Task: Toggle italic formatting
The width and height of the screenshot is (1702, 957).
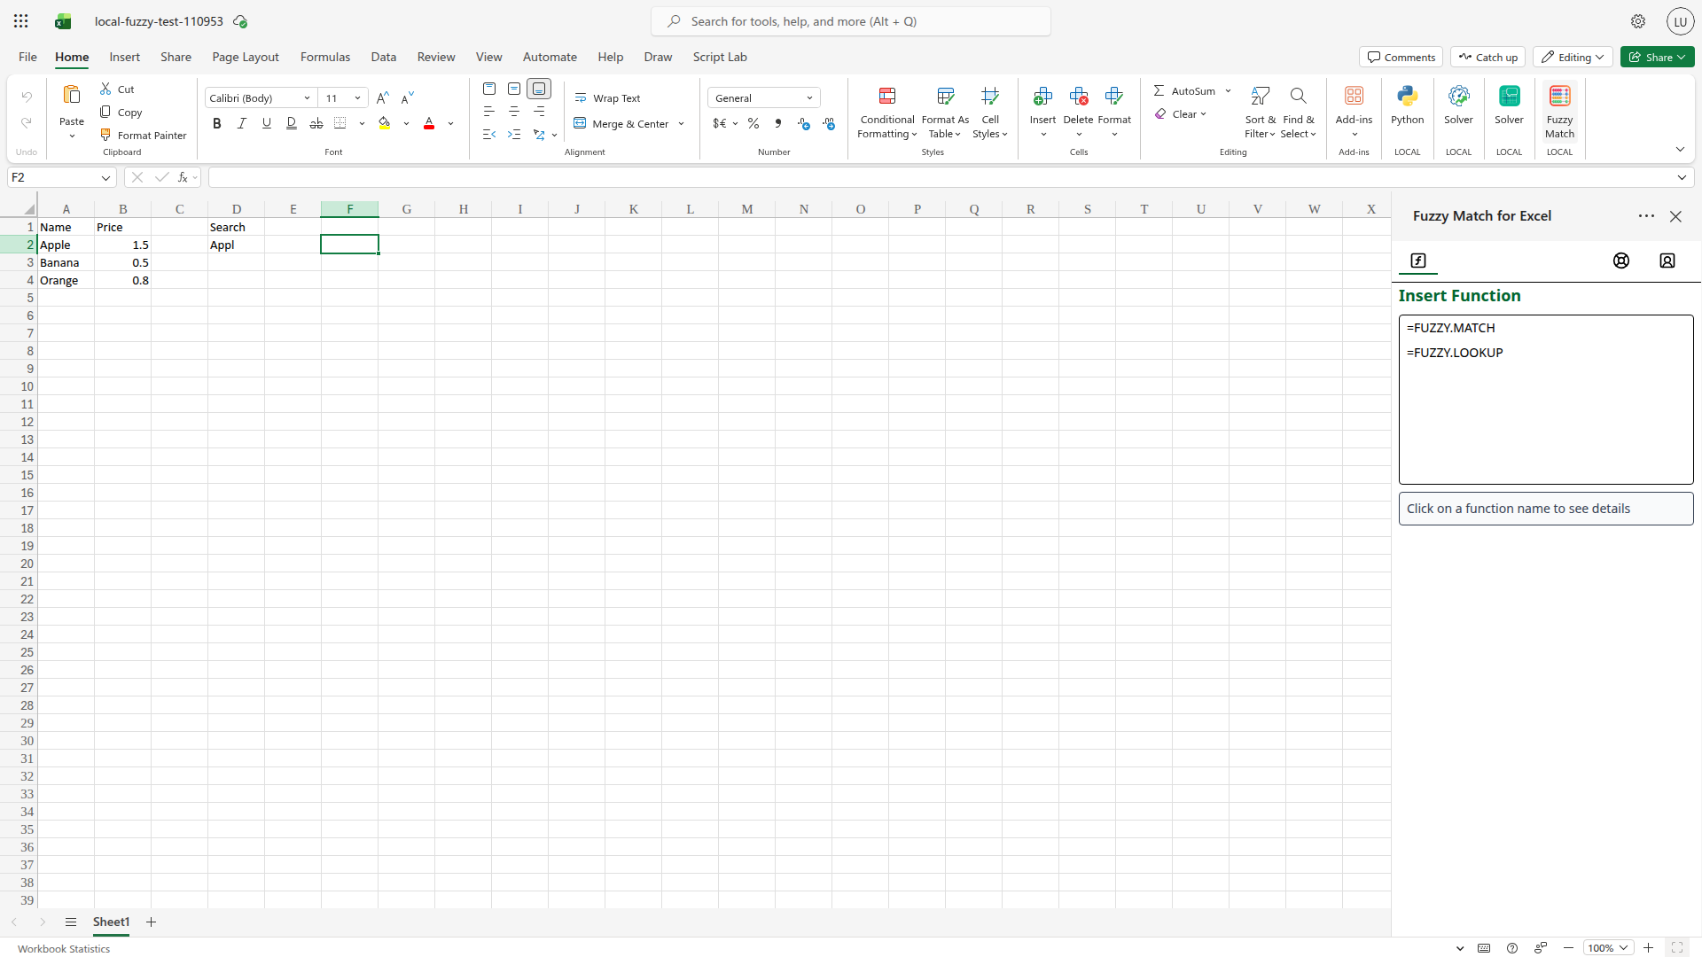Action: click(241, 123)
